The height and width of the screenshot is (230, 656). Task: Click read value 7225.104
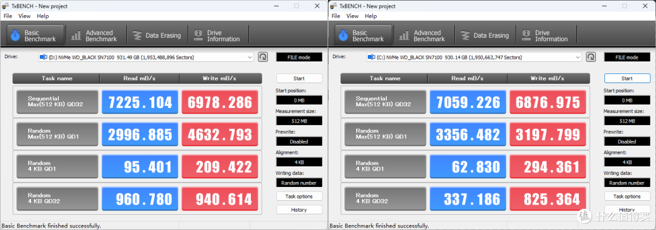pyautogui.click(x=140, y=101)
